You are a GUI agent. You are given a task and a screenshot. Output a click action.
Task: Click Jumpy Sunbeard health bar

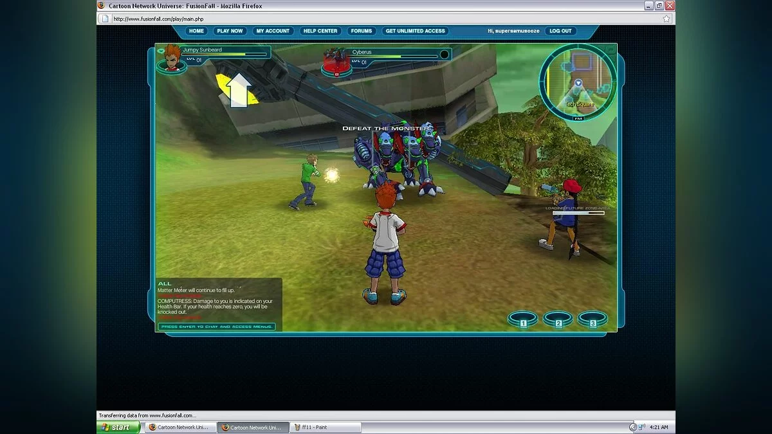coord(225,55)
